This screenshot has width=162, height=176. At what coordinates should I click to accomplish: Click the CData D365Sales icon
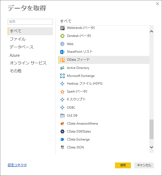pyautogui.click(x=62, y=131)
